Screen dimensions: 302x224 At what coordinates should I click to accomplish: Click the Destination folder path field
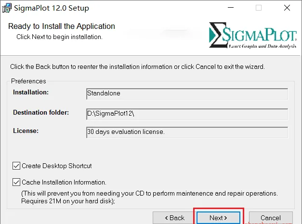tap(187, 114)
